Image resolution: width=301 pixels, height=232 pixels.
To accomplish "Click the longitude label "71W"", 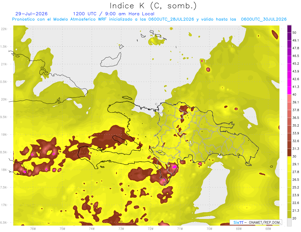I will click(x=180, y=229).
